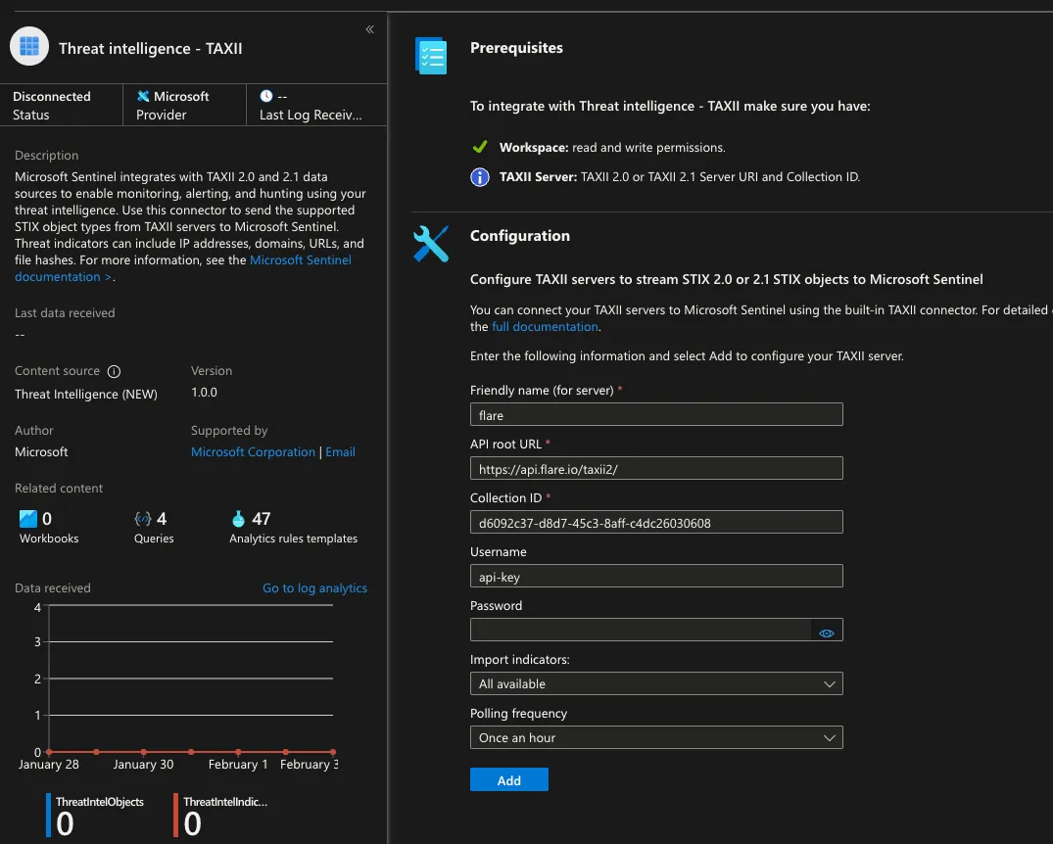Click the Threat Intelligence (NEW) content source
Image resolution: width=1053 pixels, height=844 pixels.
86,395
